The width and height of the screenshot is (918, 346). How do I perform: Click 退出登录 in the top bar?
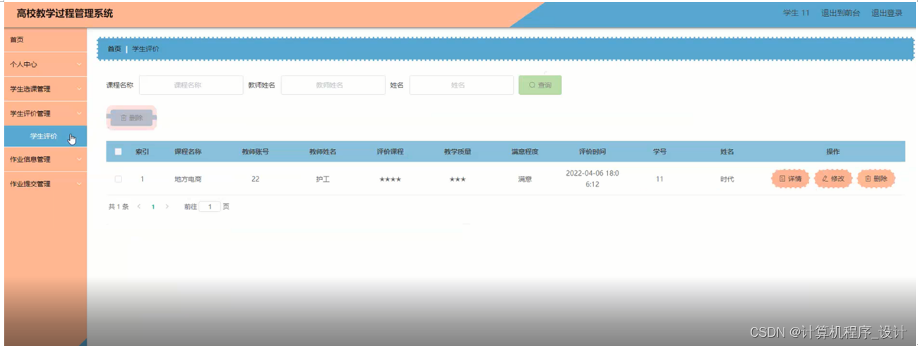click(x=887, y=13)
